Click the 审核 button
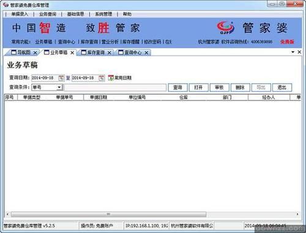The height and width of the screenshot is (233, 306). (219, 87)
